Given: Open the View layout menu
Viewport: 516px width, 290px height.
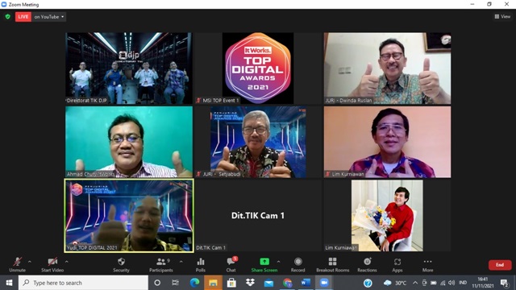Looking at the screenshot, I should point(502,16).
